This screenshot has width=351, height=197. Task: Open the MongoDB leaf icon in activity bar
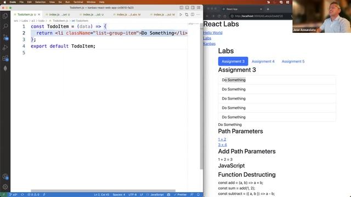(x=5, y=68)
